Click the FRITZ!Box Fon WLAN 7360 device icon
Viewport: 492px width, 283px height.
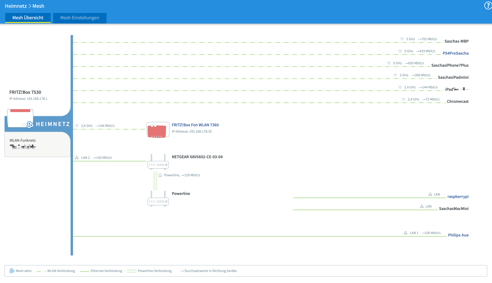[x=158, y=130]
